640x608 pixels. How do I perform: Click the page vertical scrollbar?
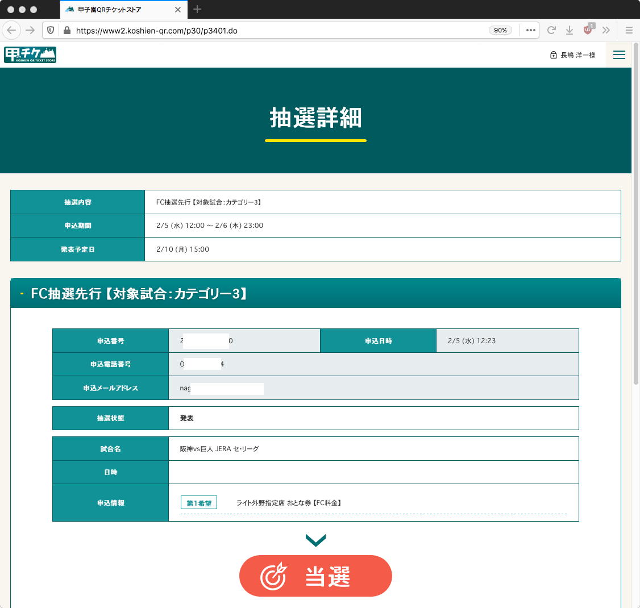(635, 213)
